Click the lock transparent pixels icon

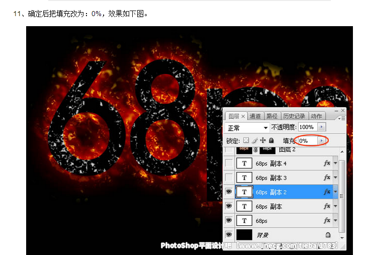click(246, 141)
